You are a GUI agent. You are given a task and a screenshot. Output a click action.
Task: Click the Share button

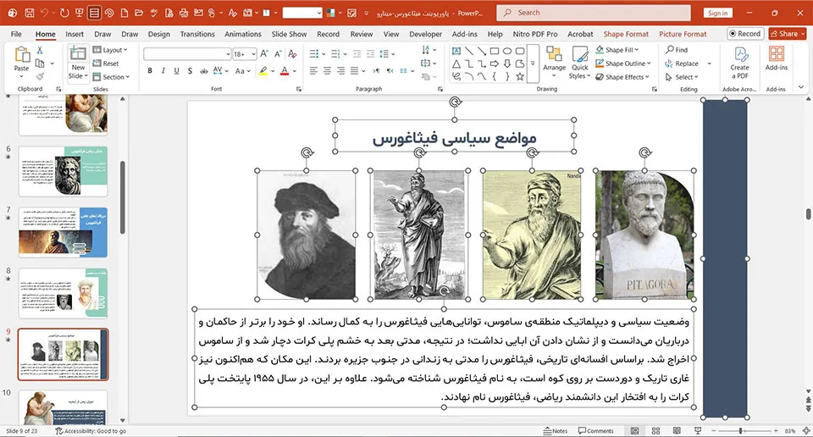click(x=787, y=34)
